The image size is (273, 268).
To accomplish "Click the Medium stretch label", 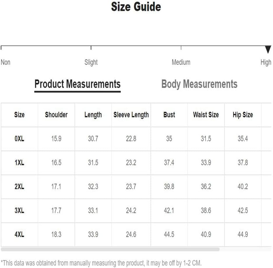I will pos(181,62).
